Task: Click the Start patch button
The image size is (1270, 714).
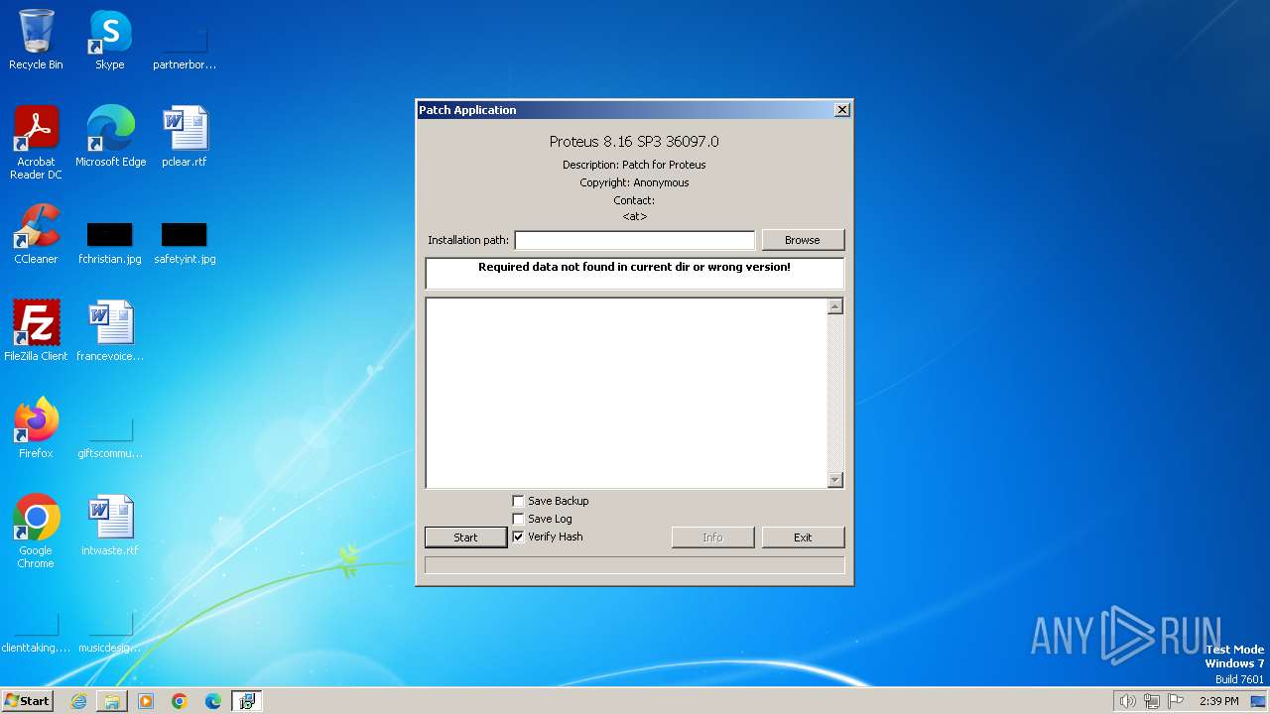Action: pyautogui.click(x=465, y=537)
